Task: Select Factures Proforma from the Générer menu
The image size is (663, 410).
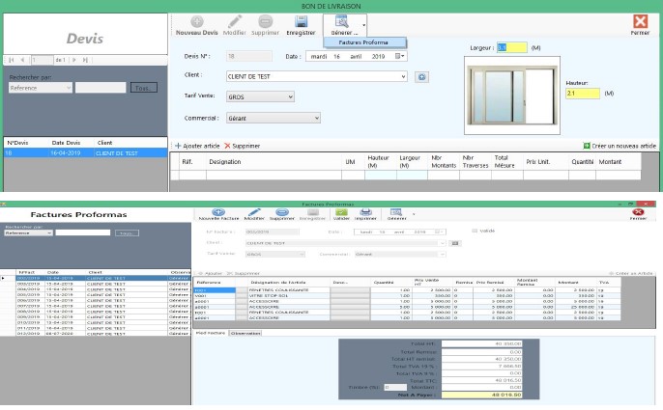Action: pos(362,42)
